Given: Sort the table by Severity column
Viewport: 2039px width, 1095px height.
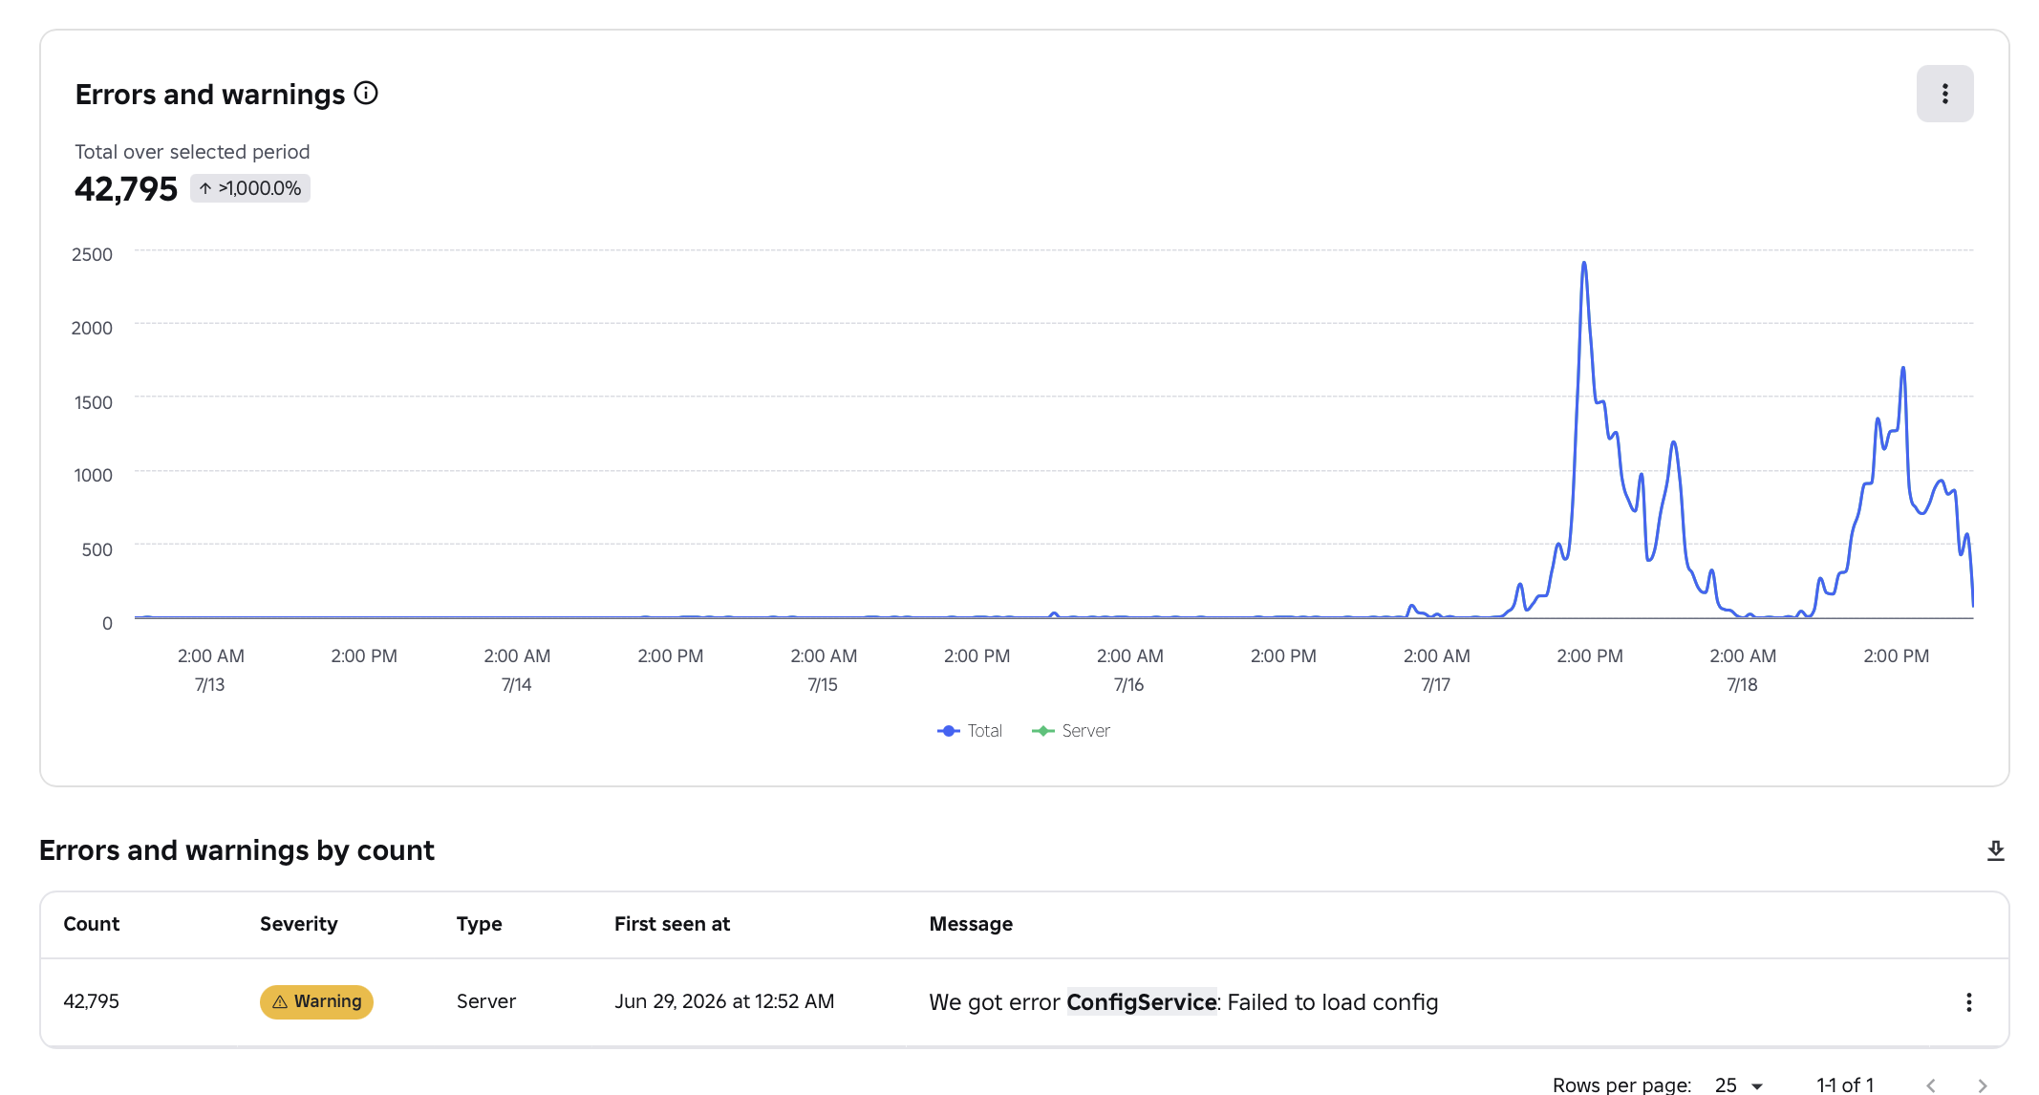Looking at the screenshot, I should [x=298, y=924].
